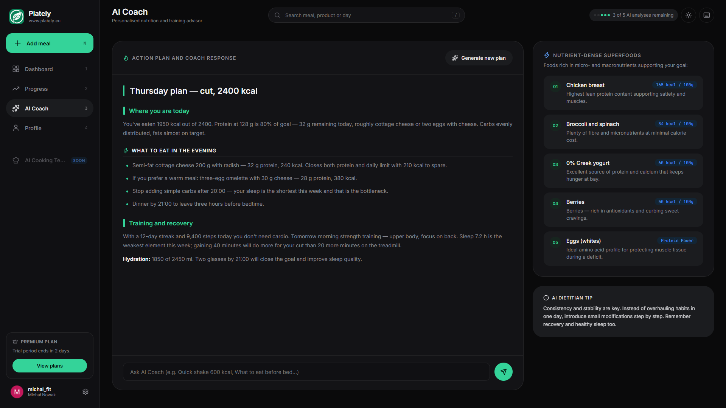Viewport: 726px width, 408px height.
Task: Click the Add meal button
Action: click(x=50, y=43)
